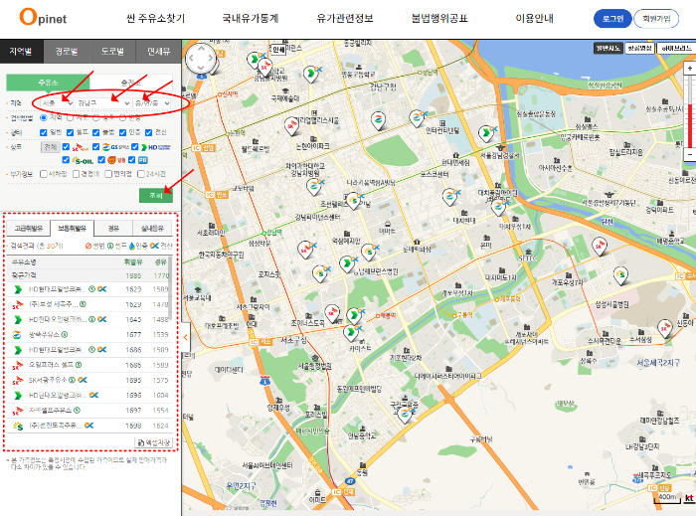Image resolution: width=696 pixels, height=516 pixels.
Task: Click the results list scrollbar
Action: click(170, 288)
